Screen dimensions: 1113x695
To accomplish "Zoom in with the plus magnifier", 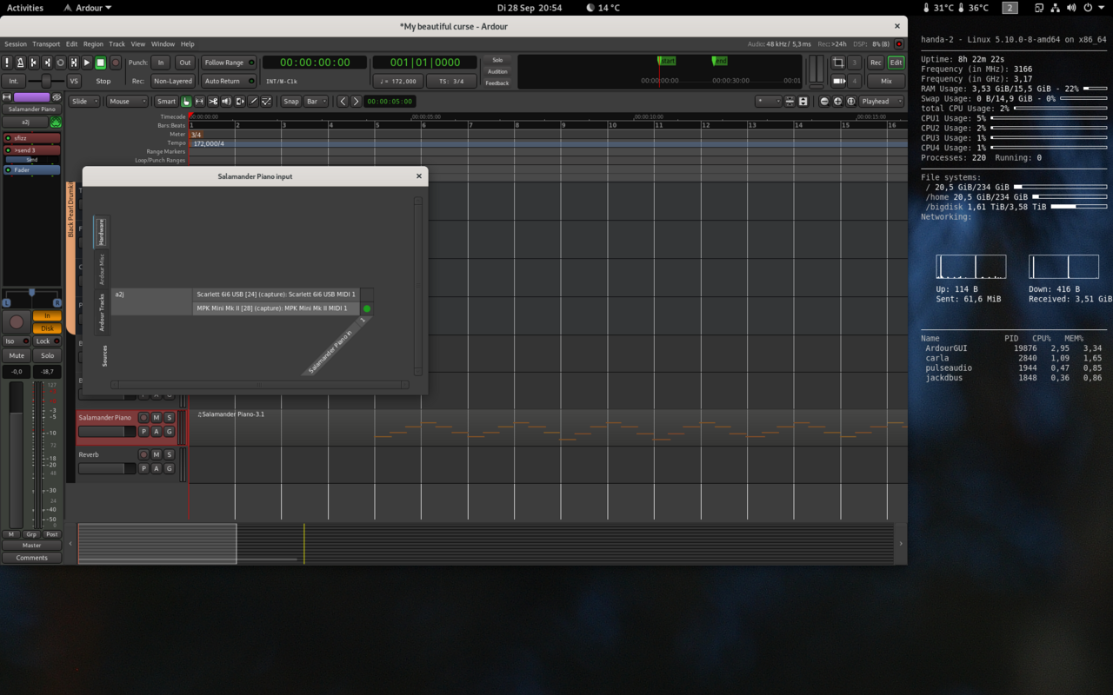I will tap(837, 102).
